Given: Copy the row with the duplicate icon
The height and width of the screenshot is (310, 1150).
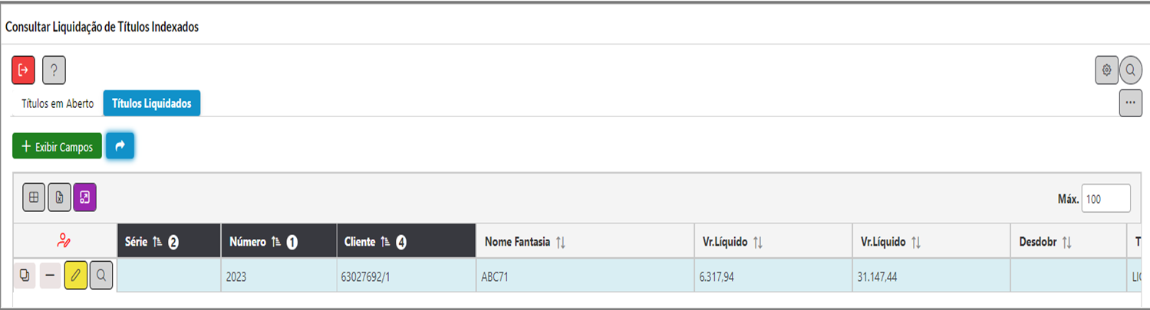Looking at the screenshot, I should (x=25, y=275).
